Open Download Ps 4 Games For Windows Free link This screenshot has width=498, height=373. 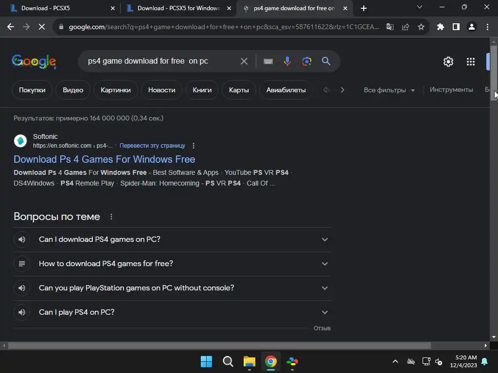(x=104, y=159)
